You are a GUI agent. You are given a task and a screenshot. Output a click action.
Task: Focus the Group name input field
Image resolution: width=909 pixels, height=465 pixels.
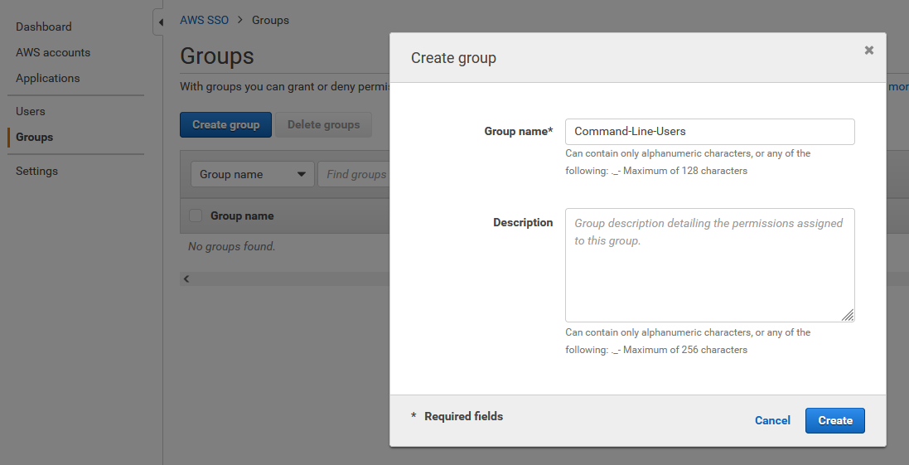[x=709, y=132]
